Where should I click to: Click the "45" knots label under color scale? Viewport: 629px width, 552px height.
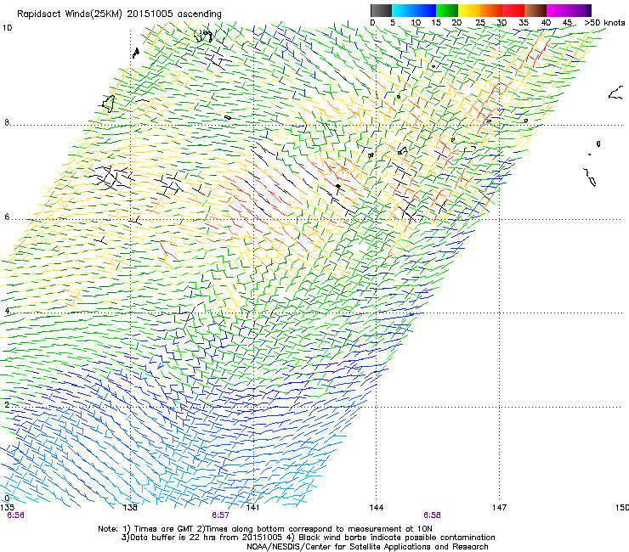[567, 23]
